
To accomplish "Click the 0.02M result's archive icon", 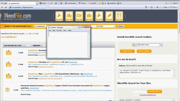I will [9, 76].
